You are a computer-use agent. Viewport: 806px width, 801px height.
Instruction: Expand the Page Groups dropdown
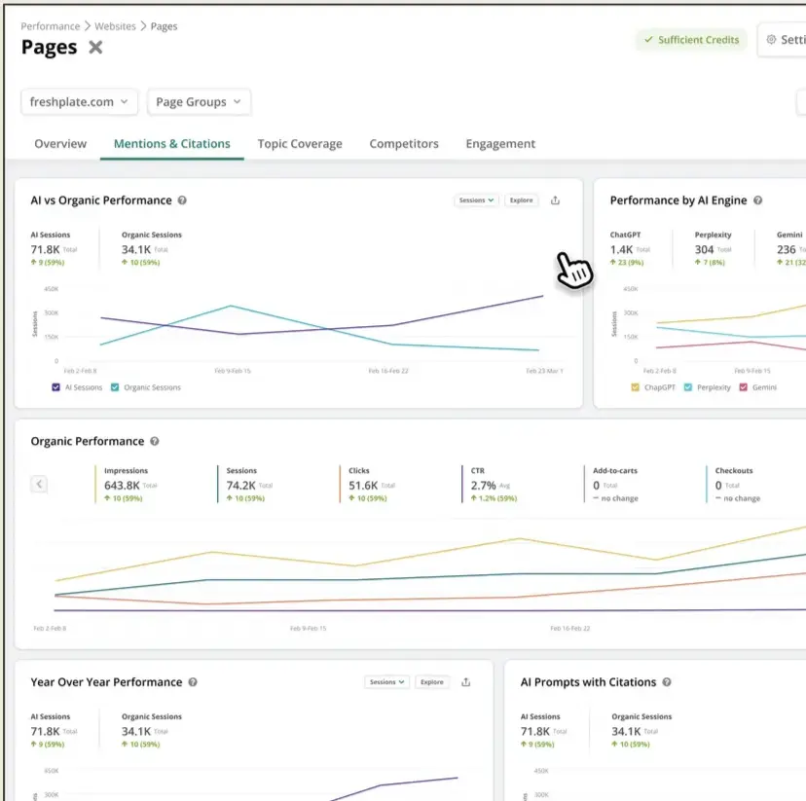coord(199,101)
